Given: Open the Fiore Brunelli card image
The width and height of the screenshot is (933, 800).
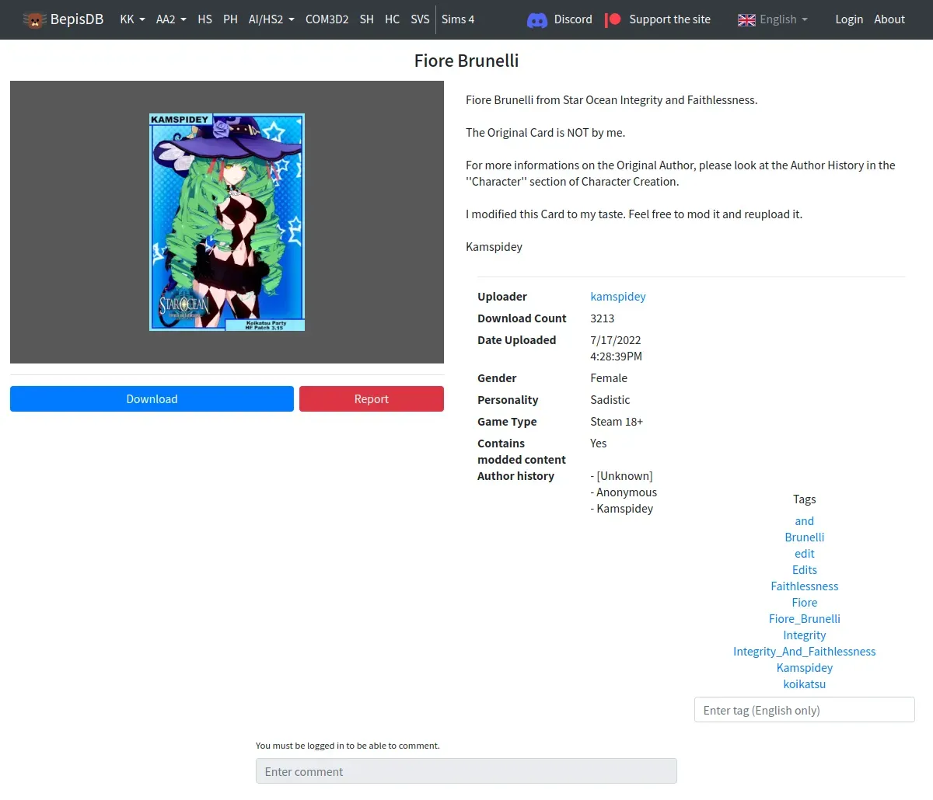Looking at the screenshot, I should click(227, 222).
